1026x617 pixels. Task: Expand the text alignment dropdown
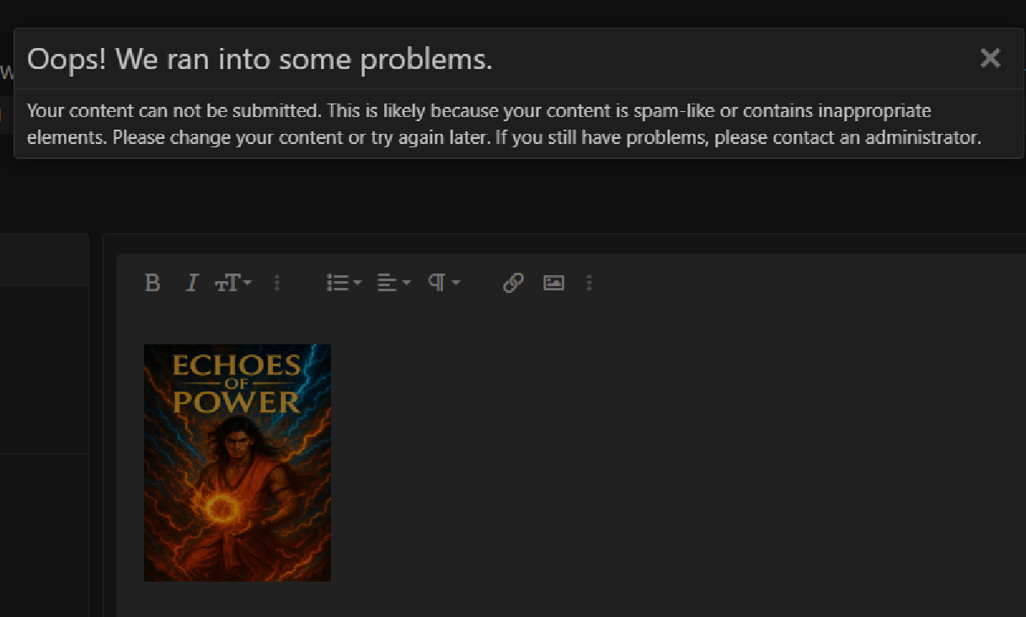(x=393, y=283)
